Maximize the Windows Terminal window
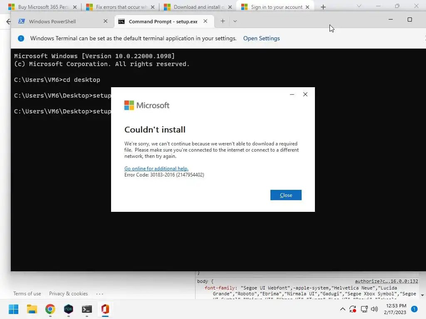This screenshot has height=319, width=426. pyautogui.click(x=410, y=20)
